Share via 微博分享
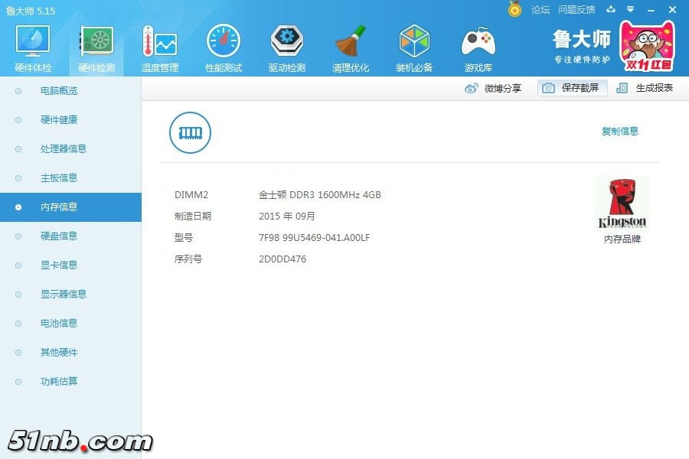The height and width of the screenshot is (459, 689). [x=493, y=88]
